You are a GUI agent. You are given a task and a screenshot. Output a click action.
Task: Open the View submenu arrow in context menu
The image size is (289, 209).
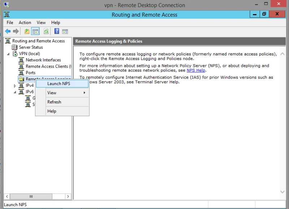tap(85, 93)
